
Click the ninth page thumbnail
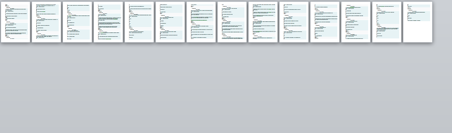tap(263, 22)
